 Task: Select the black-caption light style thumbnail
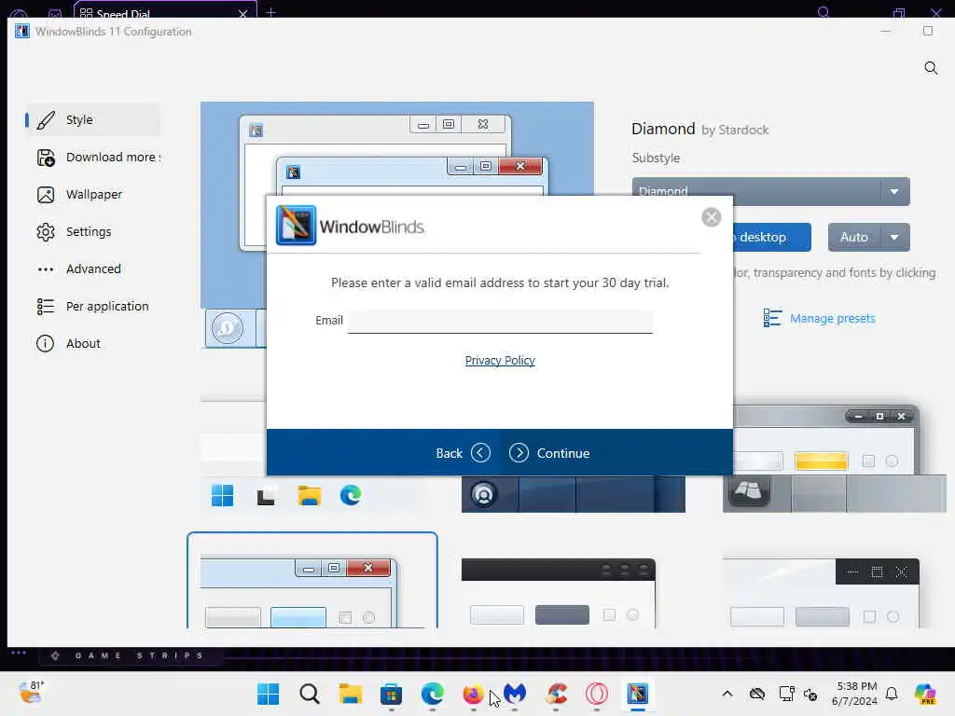point(821,592)
